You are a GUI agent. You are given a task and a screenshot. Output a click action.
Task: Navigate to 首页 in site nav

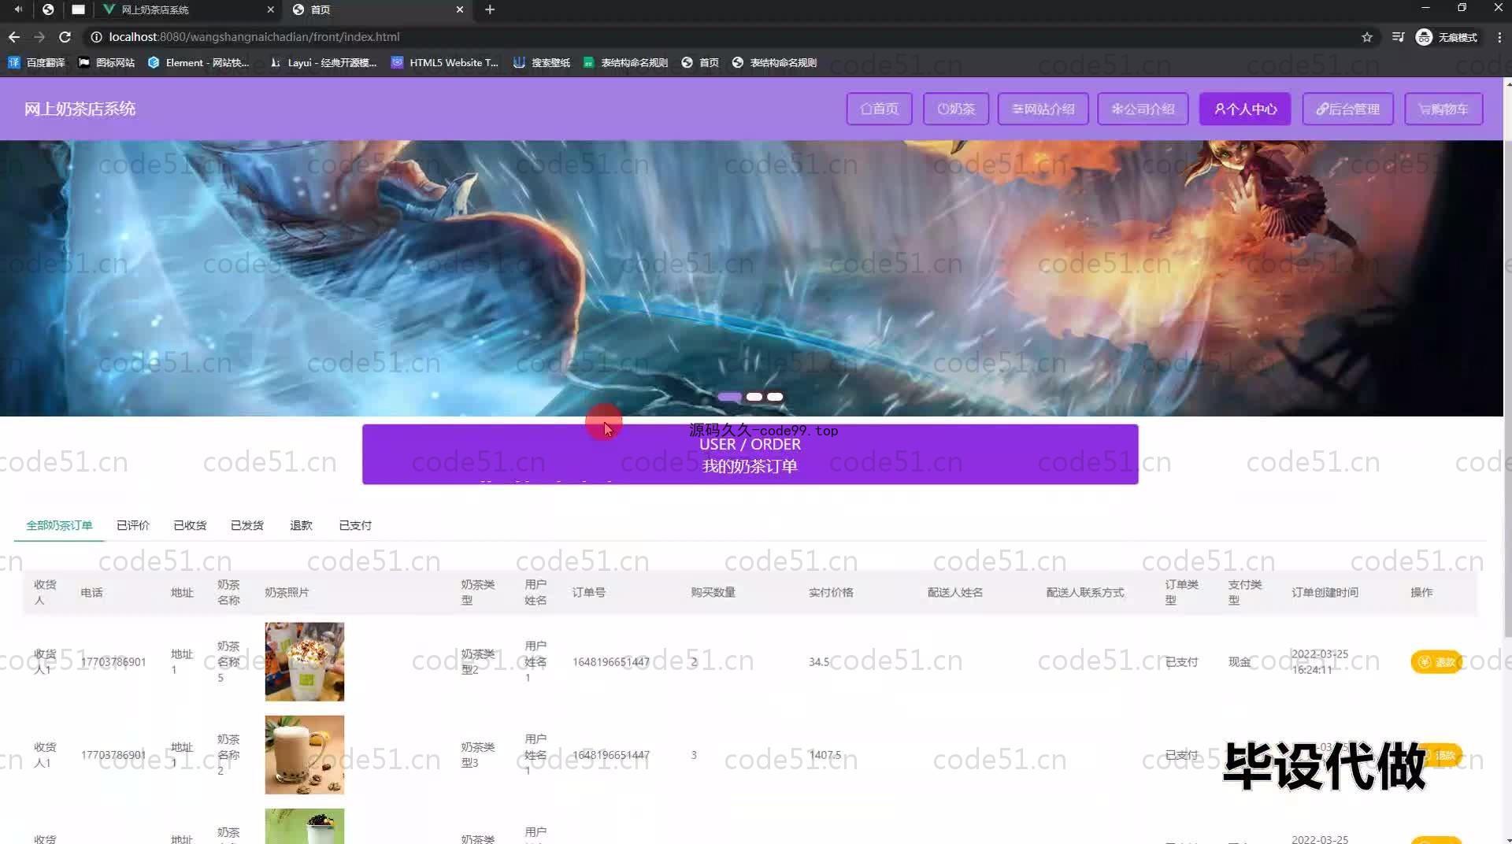click(879, 109)
